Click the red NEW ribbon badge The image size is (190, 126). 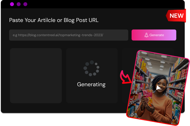(176, 16)
